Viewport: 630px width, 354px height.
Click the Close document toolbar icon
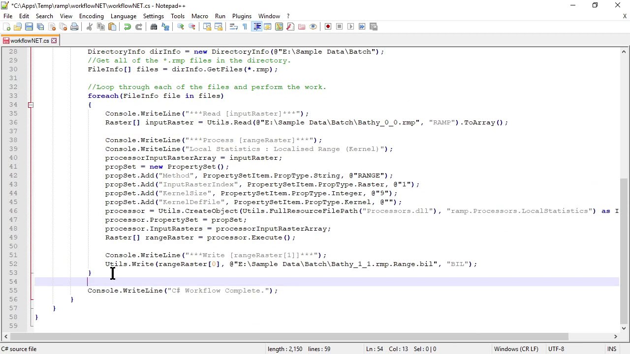click(52, 27)
